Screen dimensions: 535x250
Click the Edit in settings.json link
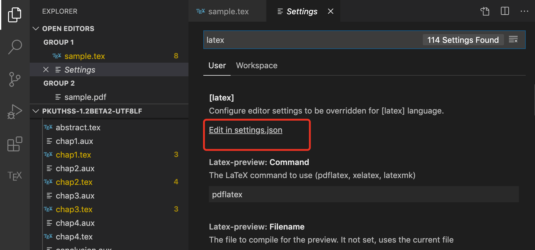[245, 130]
